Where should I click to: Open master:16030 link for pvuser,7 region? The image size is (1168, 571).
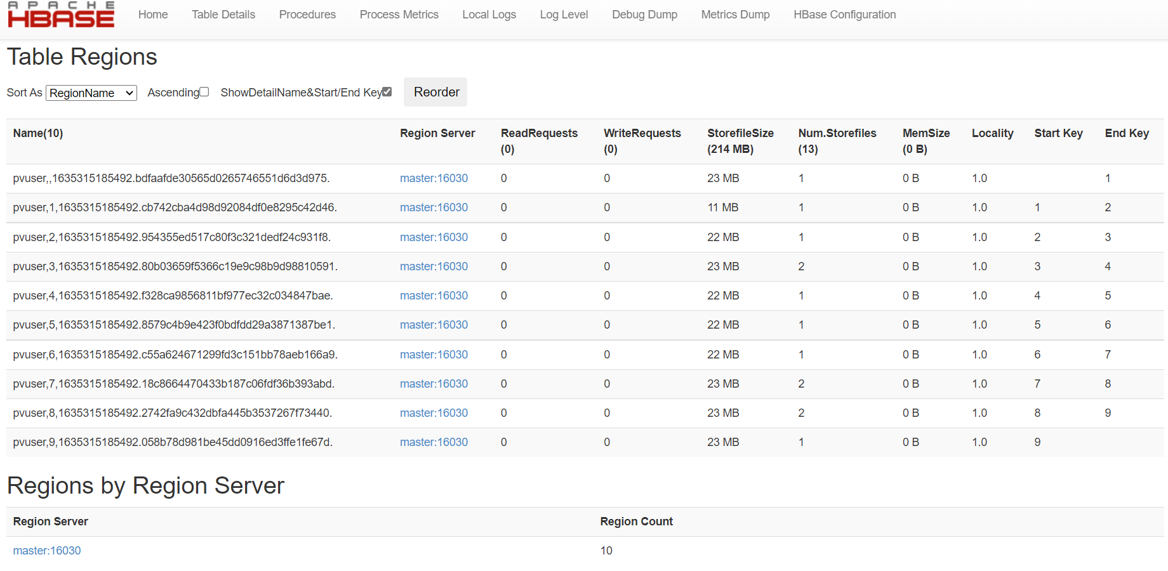tap(434, 384)
